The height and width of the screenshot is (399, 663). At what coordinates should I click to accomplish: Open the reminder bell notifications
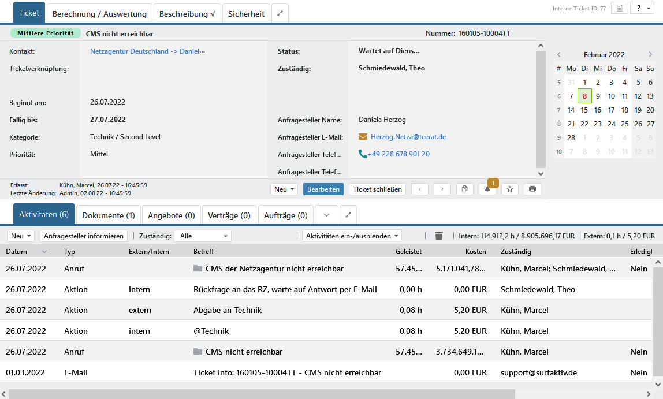pos(487,189)
